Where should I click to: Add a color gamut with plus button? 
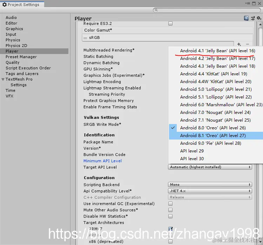239,44
